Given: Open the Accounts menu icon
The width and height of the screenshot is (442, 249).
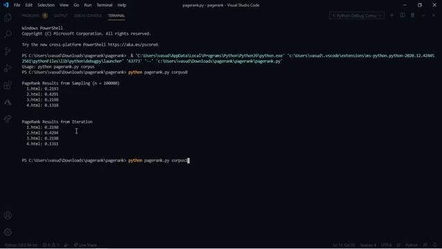Looking at the screenshot, I should tap(8, 215).
